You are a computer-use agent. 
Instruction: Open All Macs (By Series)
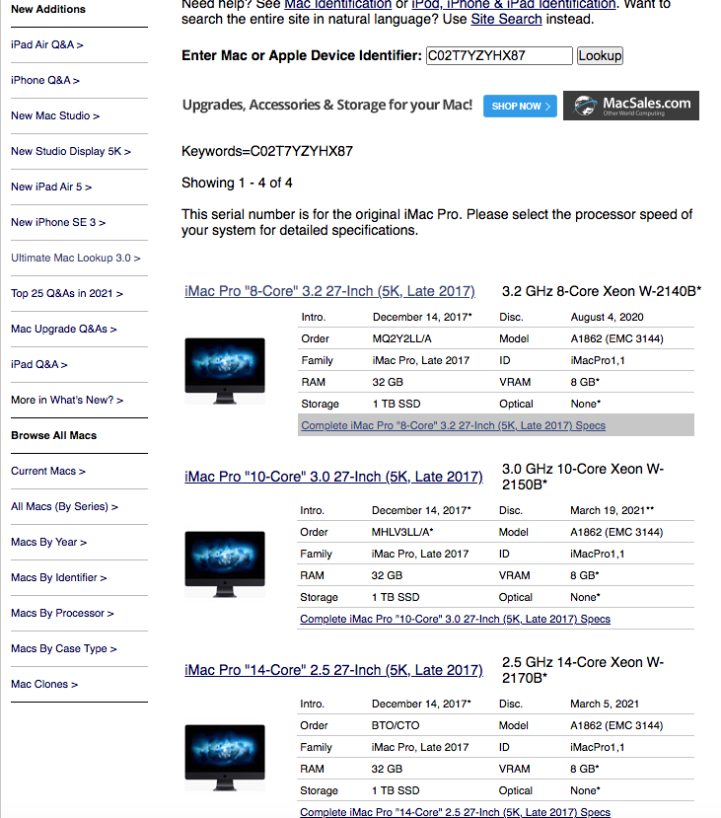point(64,506)
